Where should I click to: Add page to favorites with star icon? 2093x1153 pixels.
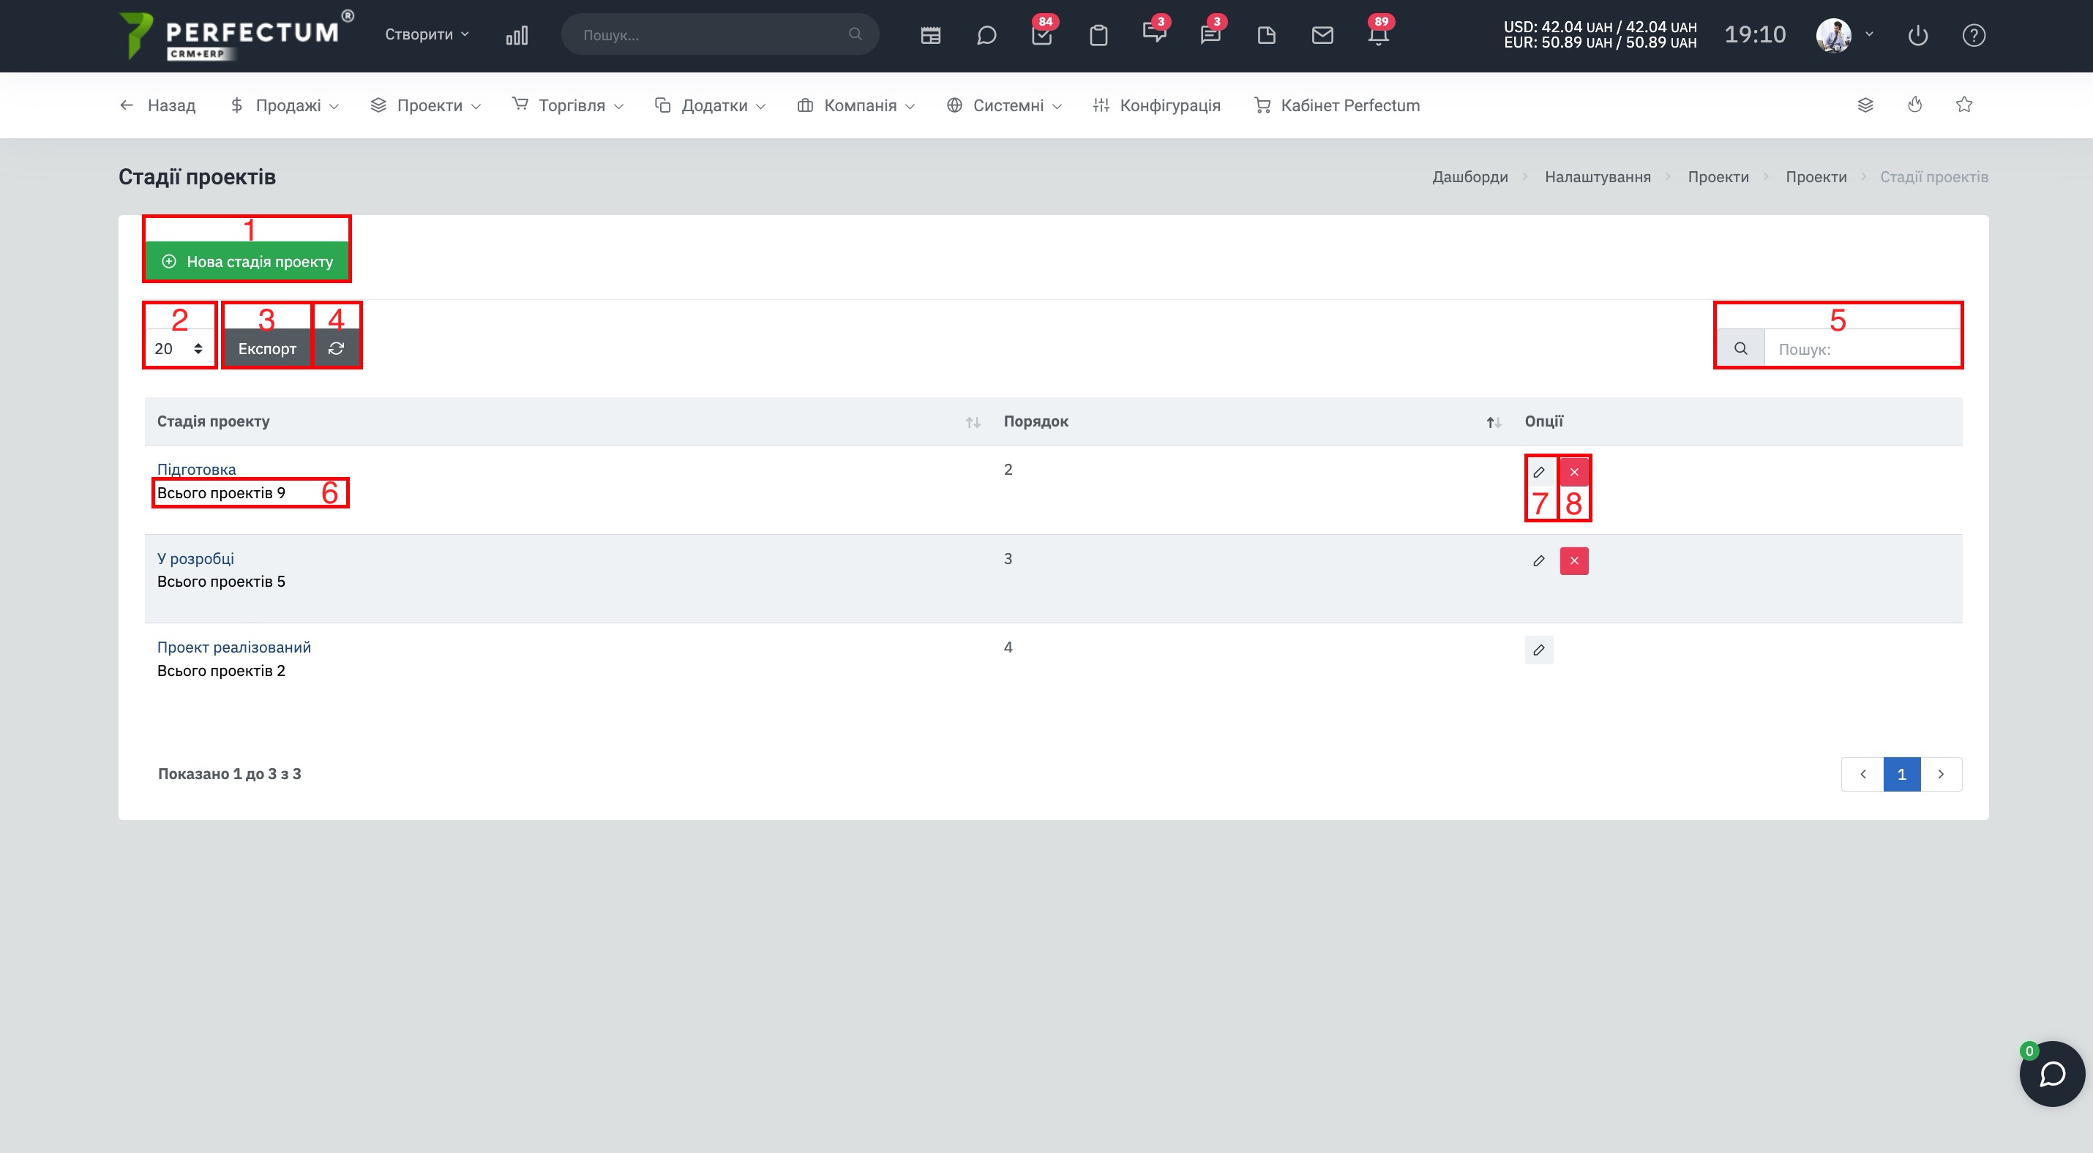pyautogui.click(x=1963, y=105)
